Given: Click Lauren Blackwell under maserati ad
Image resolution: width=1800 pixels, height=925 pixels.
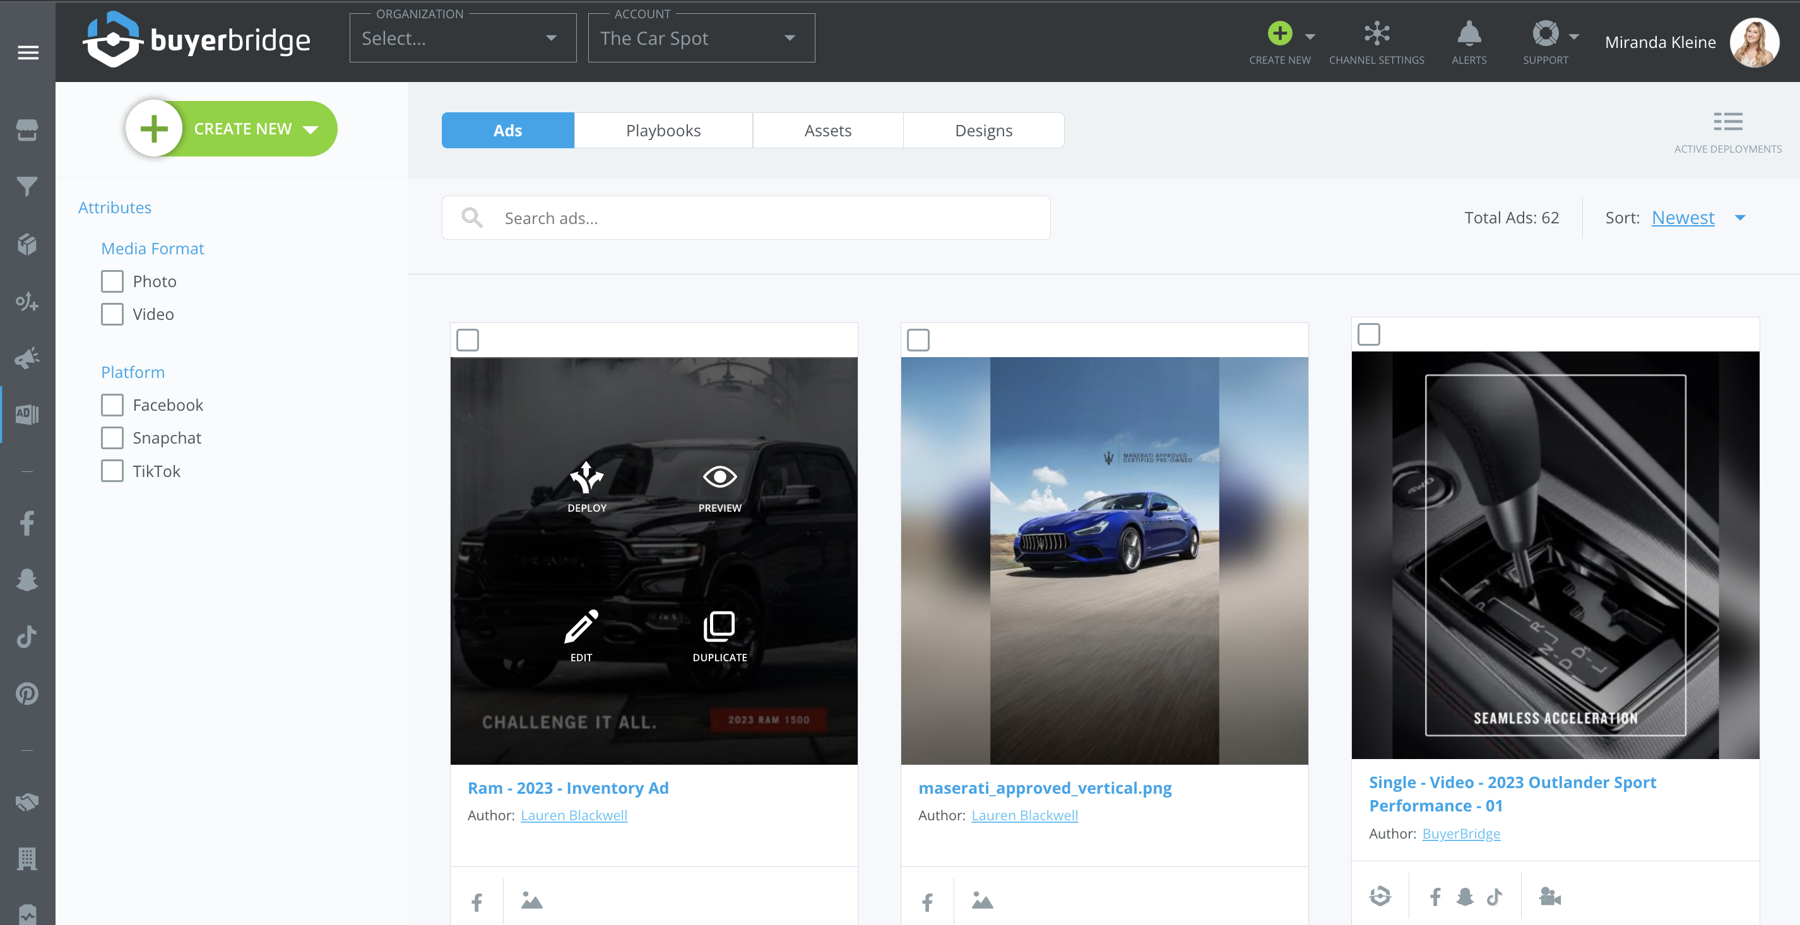Looking at the screenshot, I should tap(1024, 815).
